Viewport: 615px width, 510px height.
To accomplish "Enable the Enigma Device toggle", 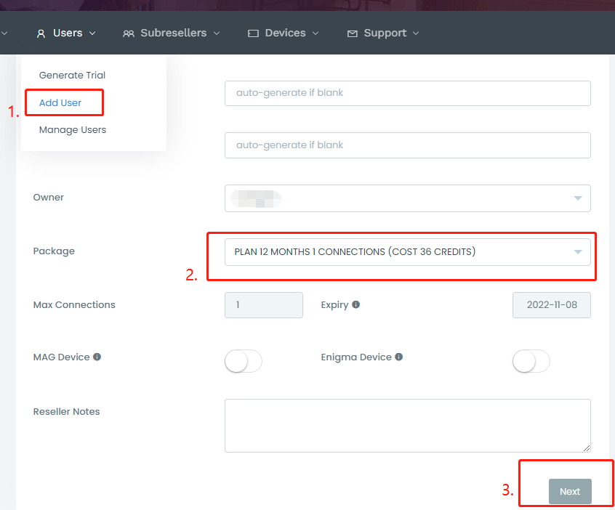I will click(531, 361).
